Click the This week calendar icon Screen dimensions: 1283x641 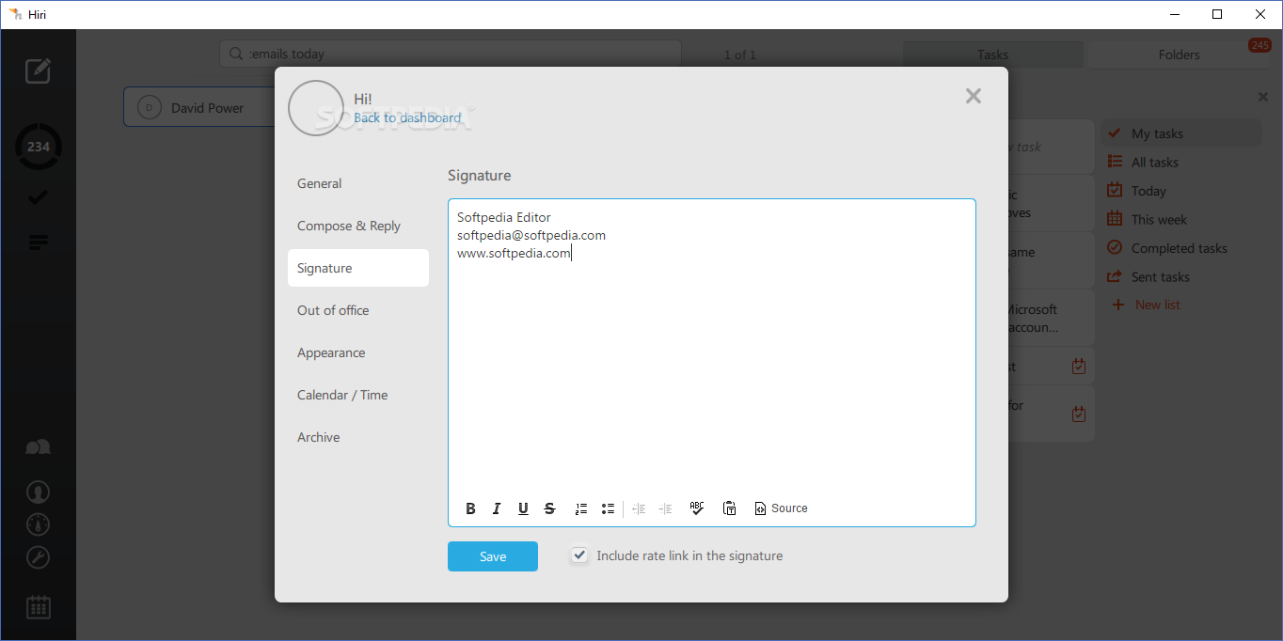pos(1115,219)
